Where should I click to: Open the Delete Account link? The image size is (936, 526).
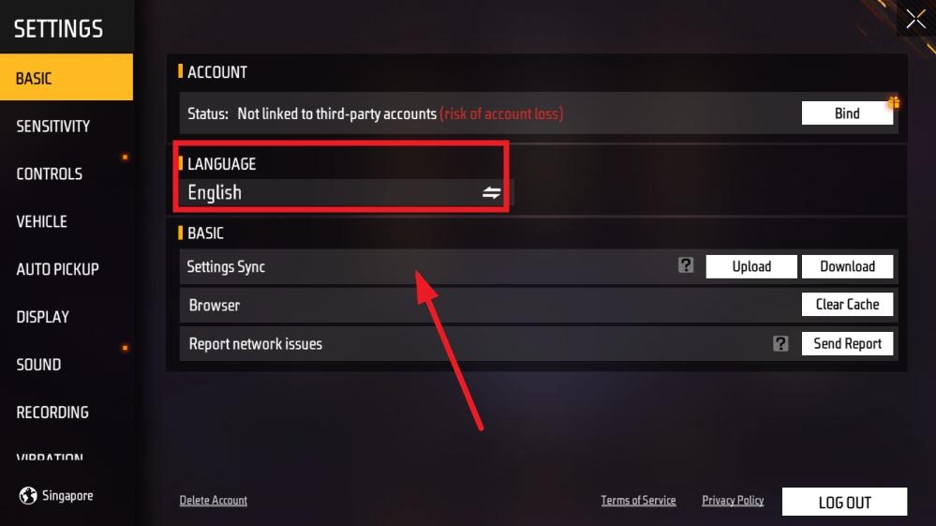click(x=213, y=501)
